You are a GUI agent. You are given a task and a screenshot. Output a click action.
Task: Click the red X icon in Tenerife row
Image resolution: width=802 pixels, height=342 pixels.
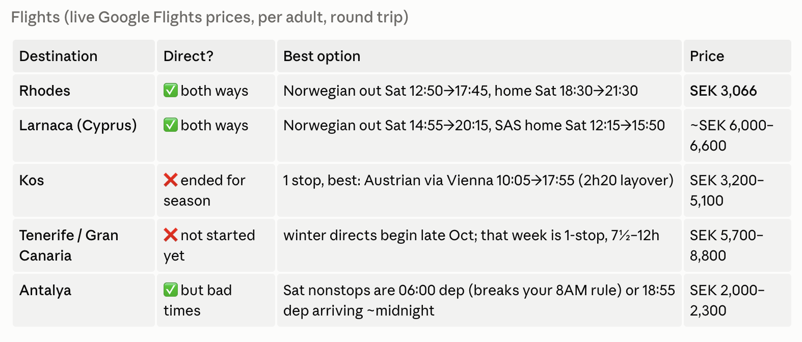(170, 235)
